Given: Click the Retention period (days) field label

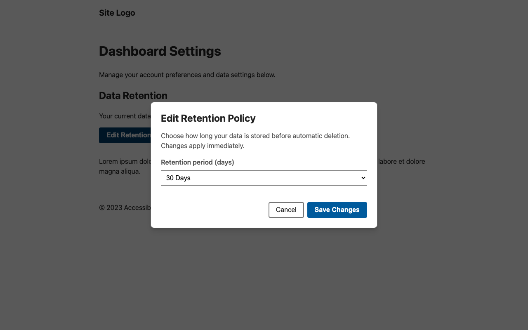Looking at the screenshot, I should (x=197, y=162).
